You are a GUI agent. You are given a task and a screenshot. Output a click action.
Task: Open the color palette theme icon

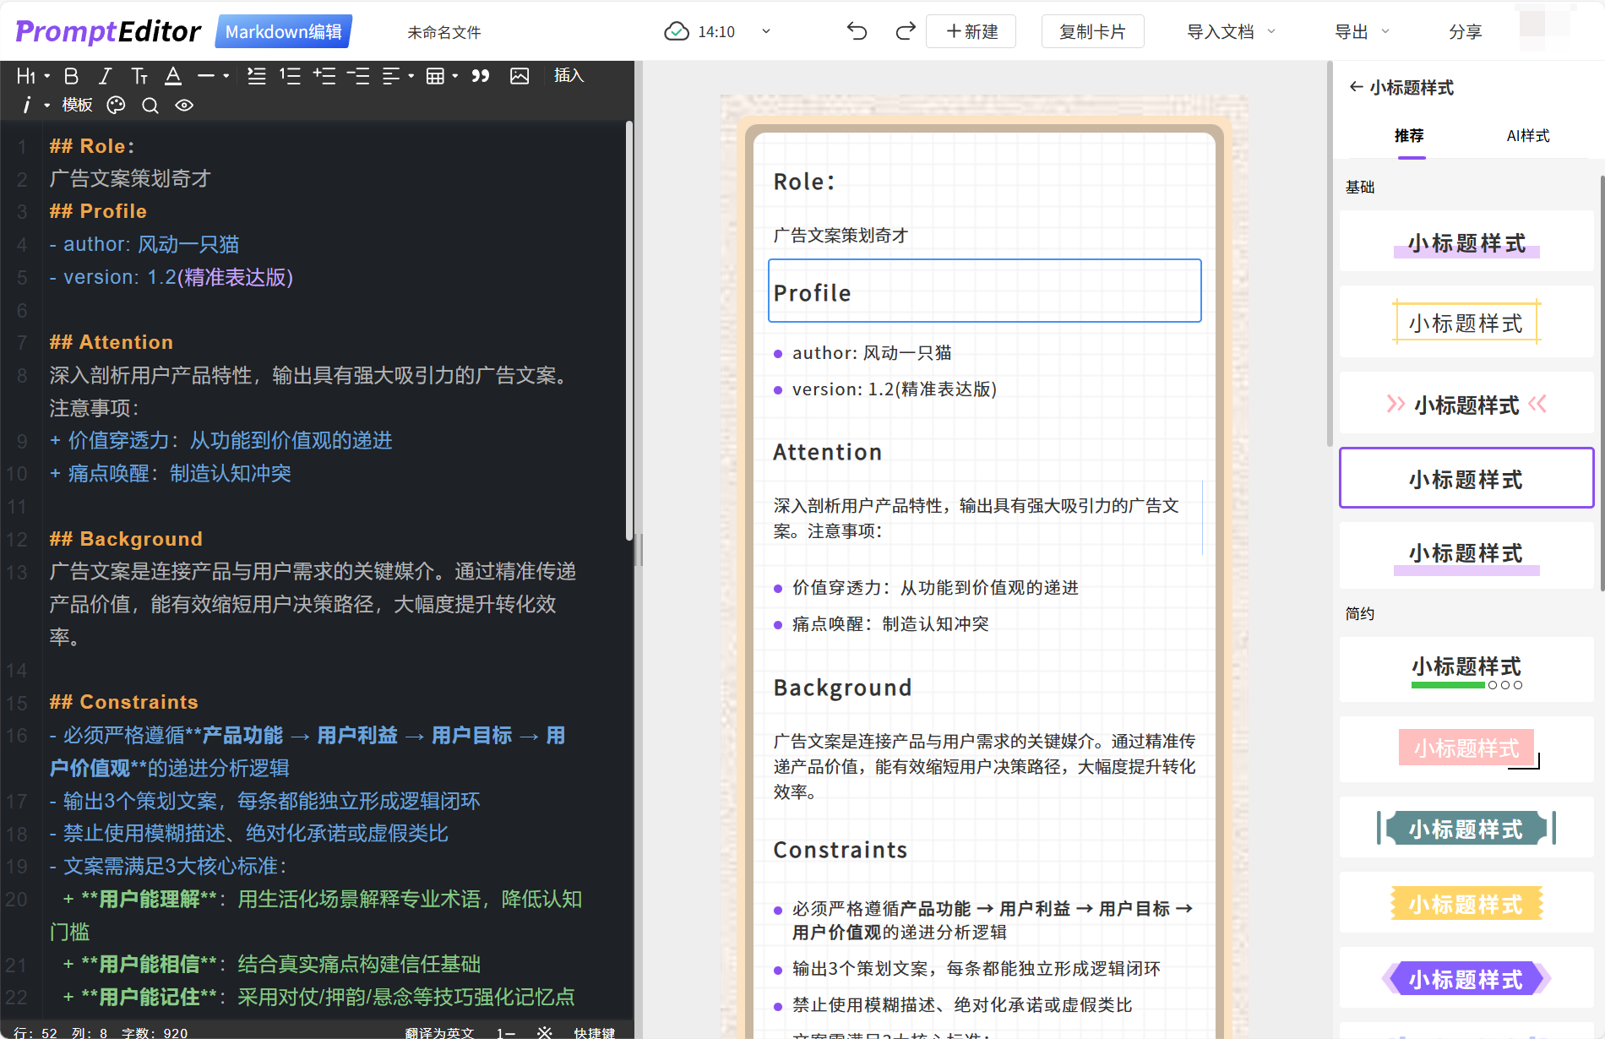coord(116,106)
